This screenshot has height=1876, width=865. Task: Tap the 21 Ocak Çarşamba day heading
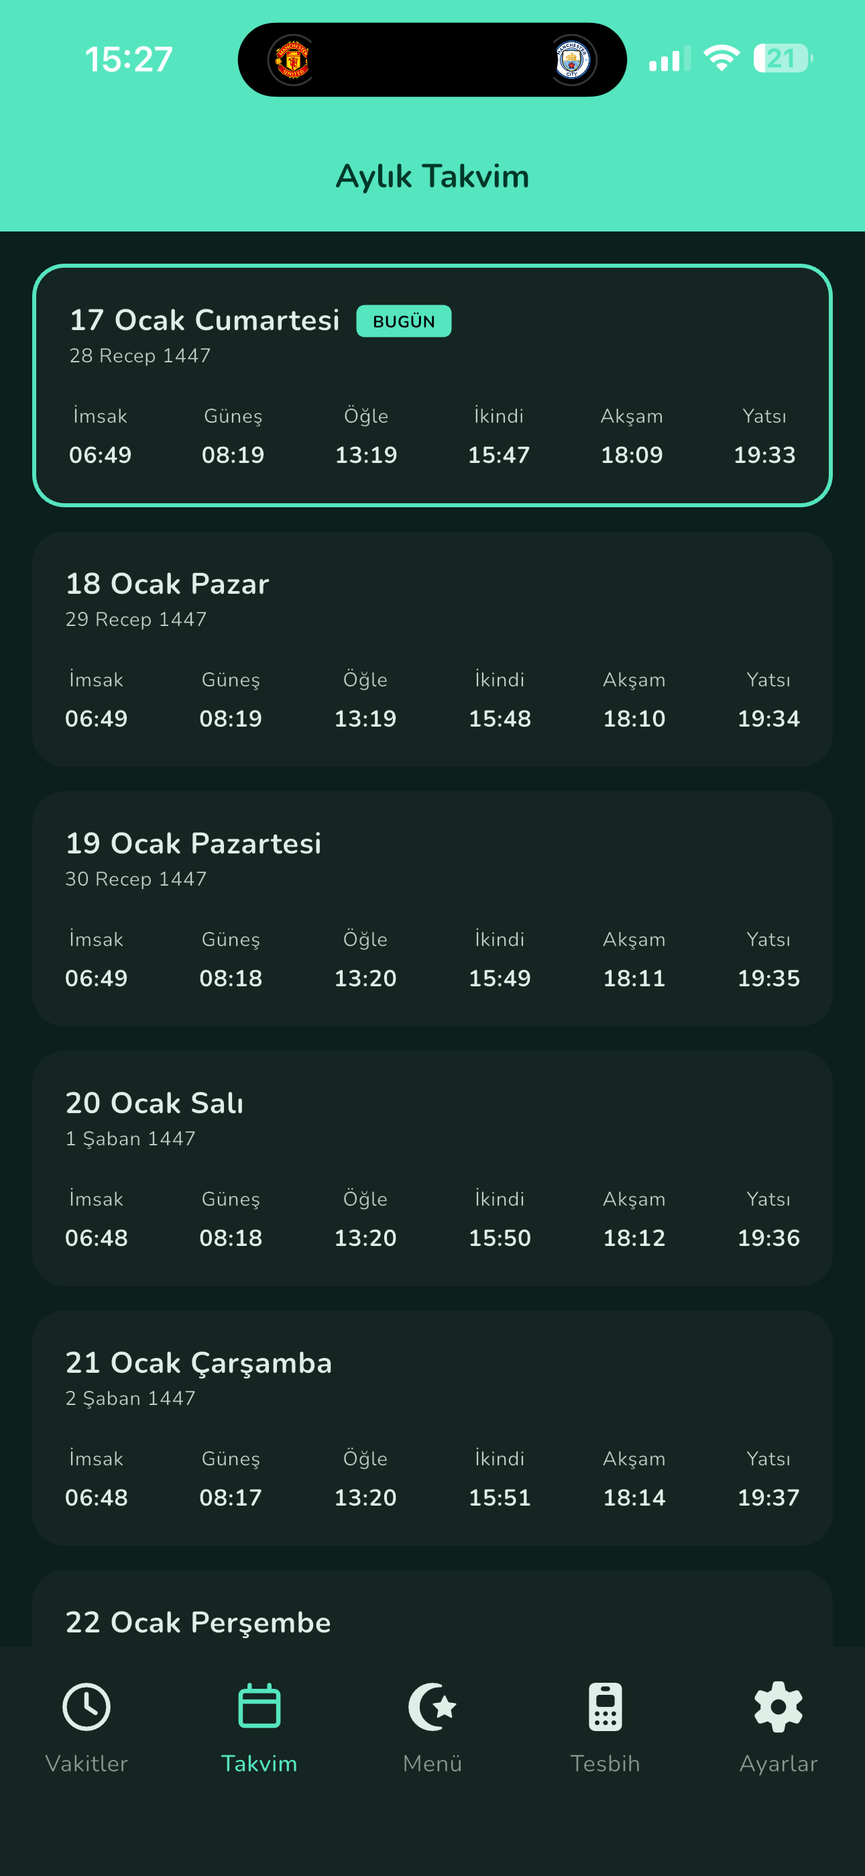click(198, 1363)
